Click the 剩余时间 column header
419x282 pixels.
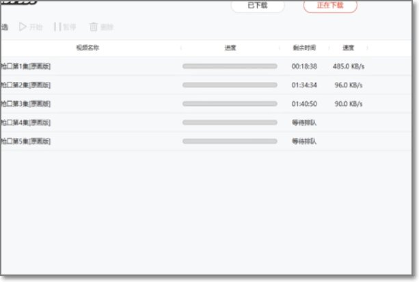pos(304,48)
